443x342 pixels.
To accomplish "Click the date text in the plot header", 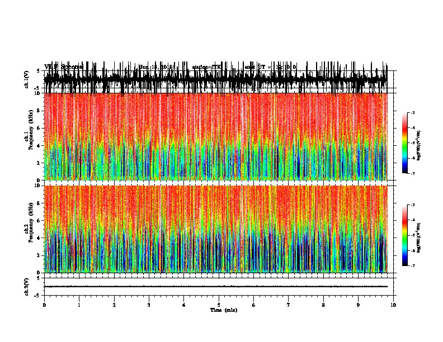I will click(155, 67).
